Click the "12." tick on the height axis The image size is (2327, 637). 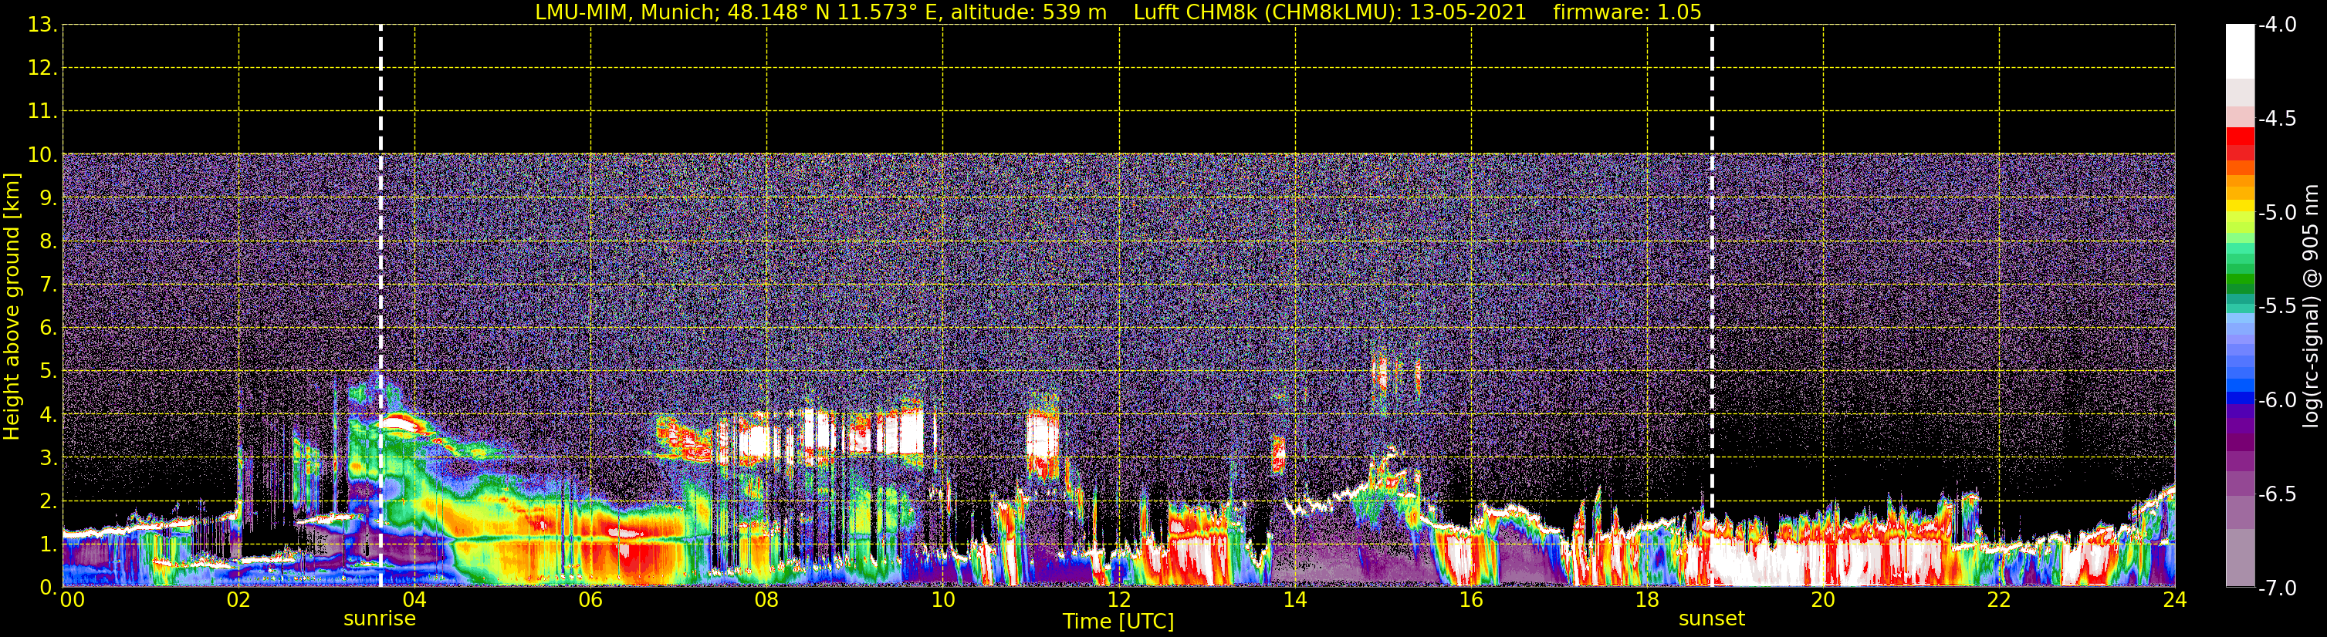click(42, 69)
